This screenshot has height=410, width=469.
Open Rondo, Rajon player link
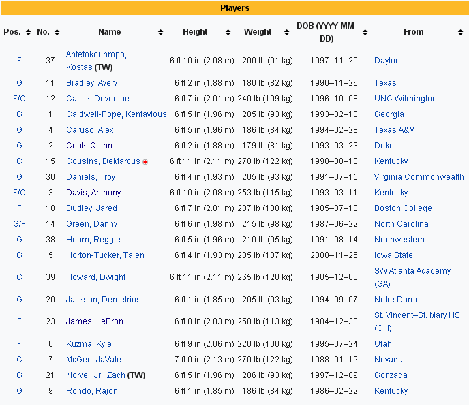tap(92, 391)
